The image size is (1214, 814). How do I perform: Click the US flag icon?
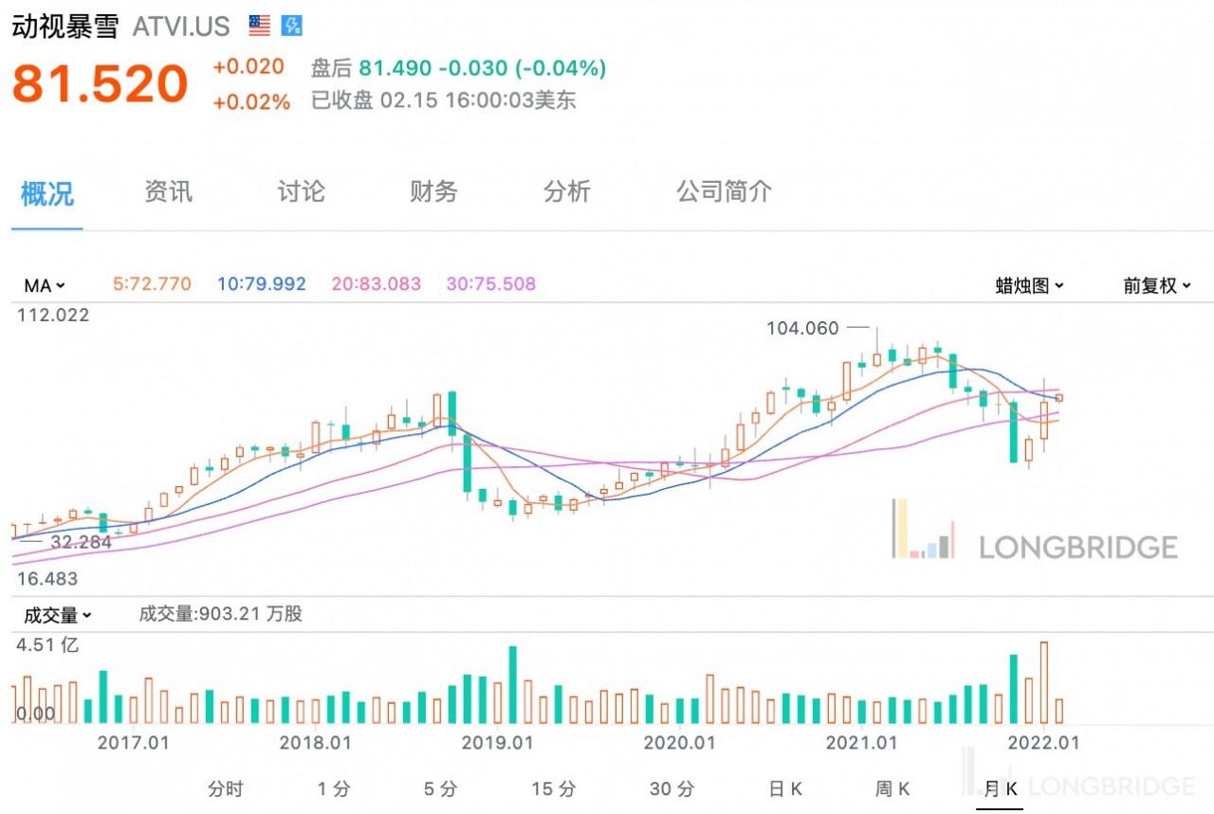[x=259, y=26]
